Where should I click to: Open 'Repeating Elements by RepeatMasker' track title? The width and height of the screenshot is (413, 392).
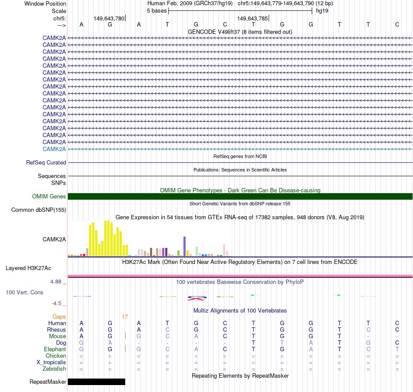(x=240, y=376)
